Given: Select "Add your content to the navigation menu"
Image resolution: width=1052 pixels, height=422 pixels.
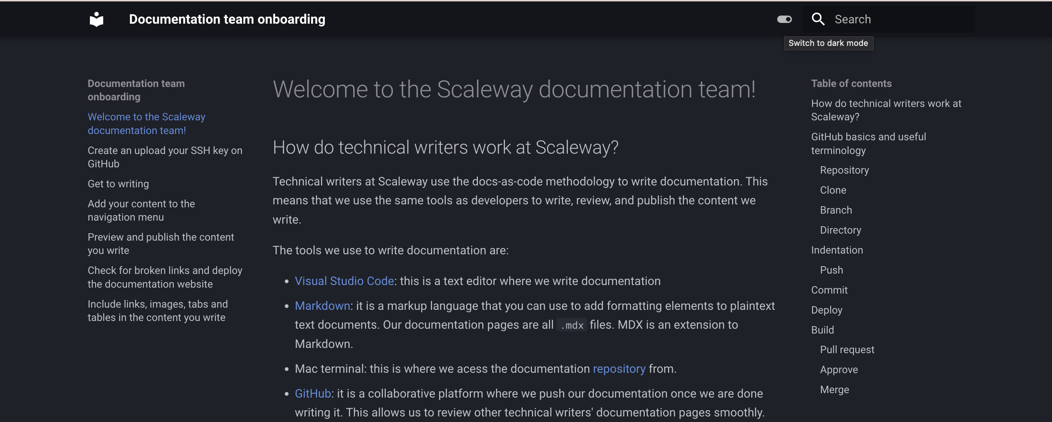Looking at the screenshot, I should click(141, 210).
